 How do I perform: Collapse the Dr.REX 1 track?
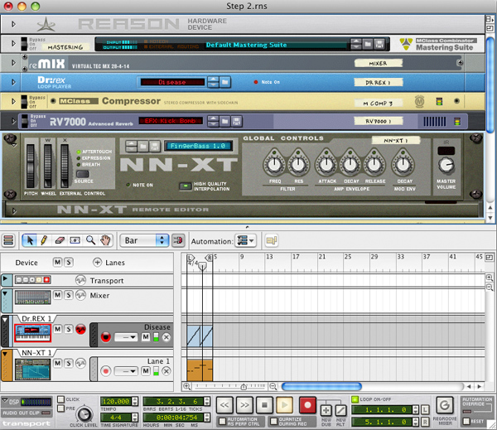(5, 320)
